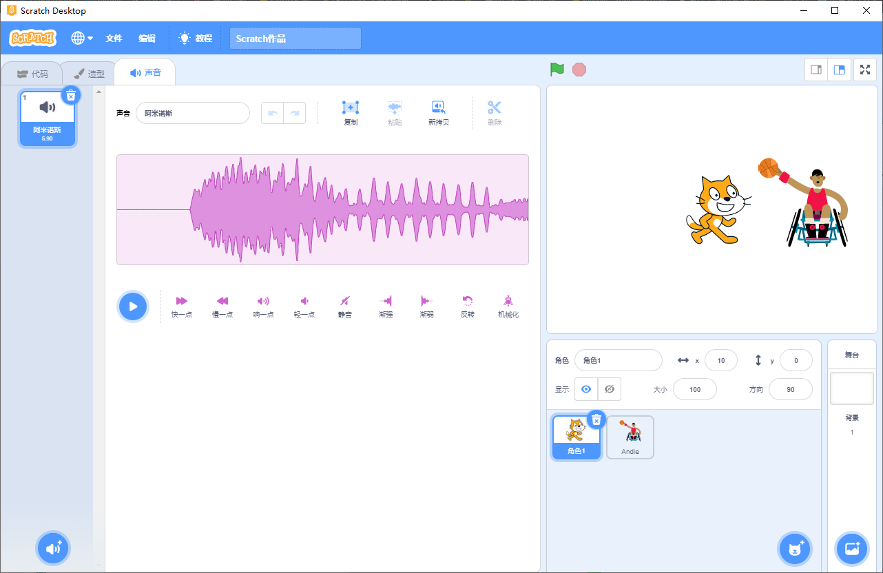883x573 pixels.
Task: Apply the 反转 reverse effect
Action: click(x=468, y=306)
